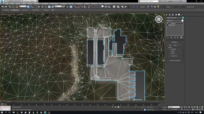Activate the Select and Move tool
The width and height of the screenshot is (204, 114).
42,7
